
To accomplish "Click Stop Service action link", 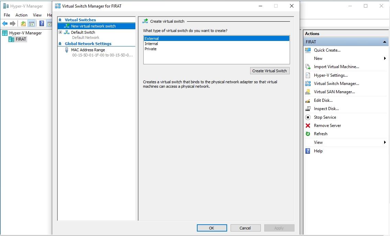I will click(x=325, y=117).
